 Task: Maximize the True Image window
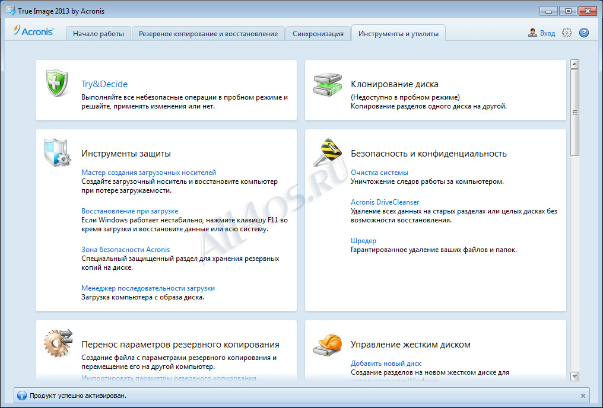(x=568, y=11)
